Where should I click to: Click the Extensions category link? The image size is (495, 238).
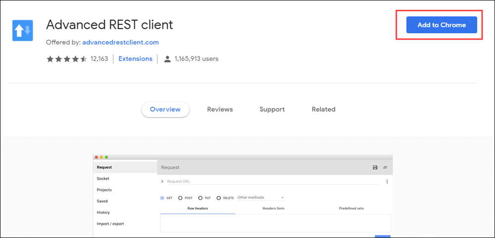pos(135,59)
